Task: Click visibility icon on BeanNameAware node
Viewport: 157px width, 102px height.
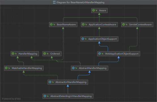Action: (54, 24)
